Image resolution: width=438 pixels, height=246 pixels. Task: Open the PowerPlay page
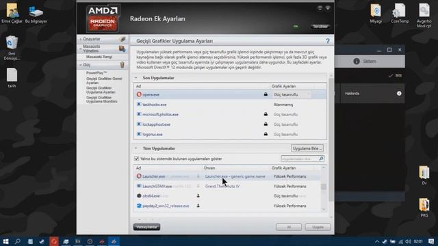point(96,73)
